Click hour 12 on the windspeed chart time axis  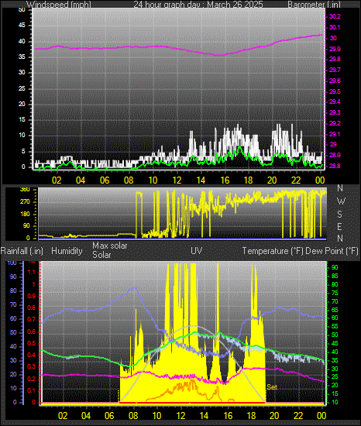point(177,180)
